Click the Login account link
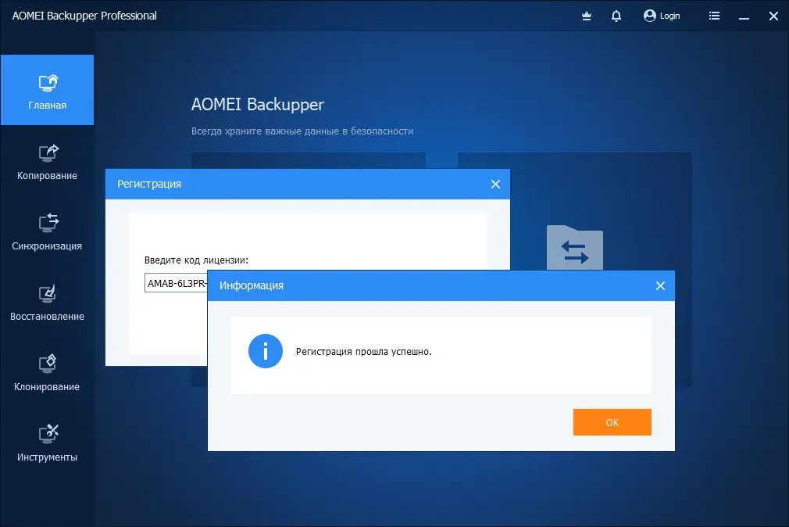This screenshot has width=789, height=527. tap(662, 16)
